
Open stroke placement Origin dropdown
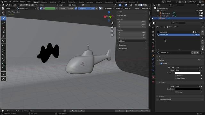[62, 5]
